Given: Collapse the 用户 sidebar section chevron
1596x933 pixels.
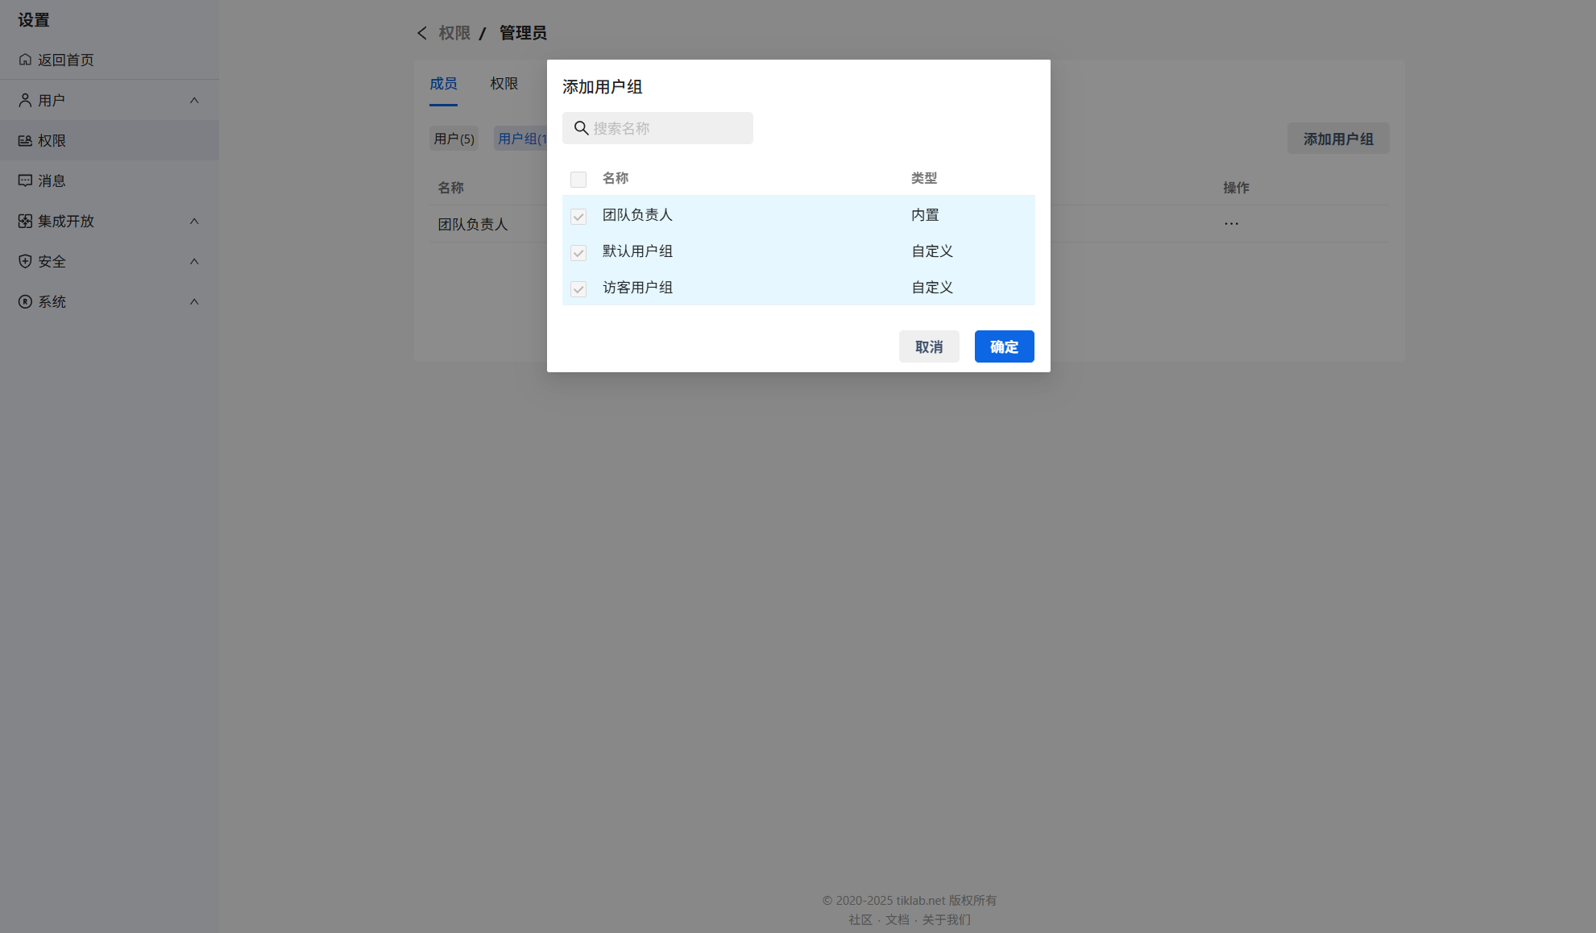Looking at the screenshot, I should pos(194,100).
